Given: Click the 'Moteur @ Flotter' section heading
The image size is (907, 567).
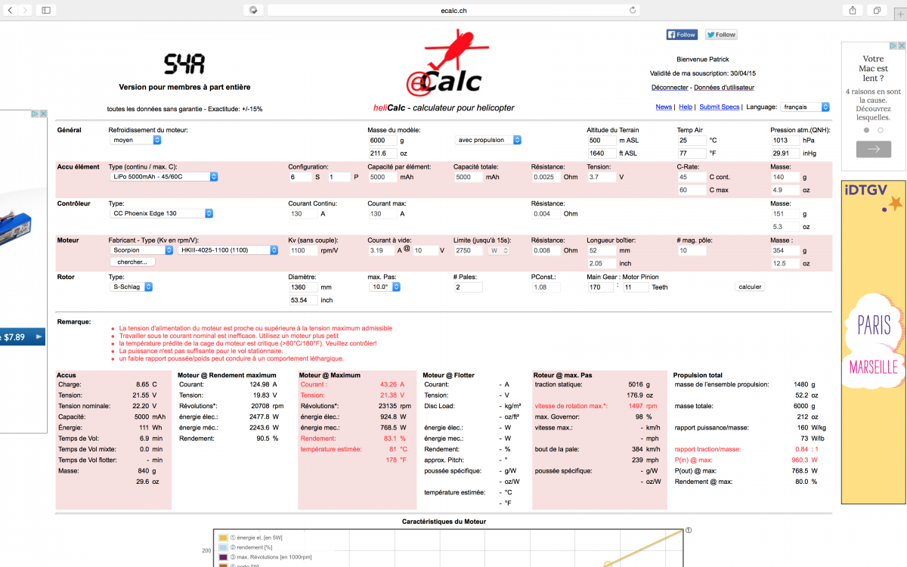Looking at the screenshot, I should coord(448,375).
